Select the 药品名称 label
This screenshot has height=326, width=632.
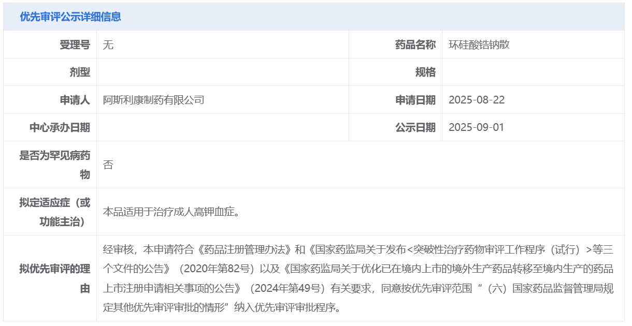tap(415, 45)
